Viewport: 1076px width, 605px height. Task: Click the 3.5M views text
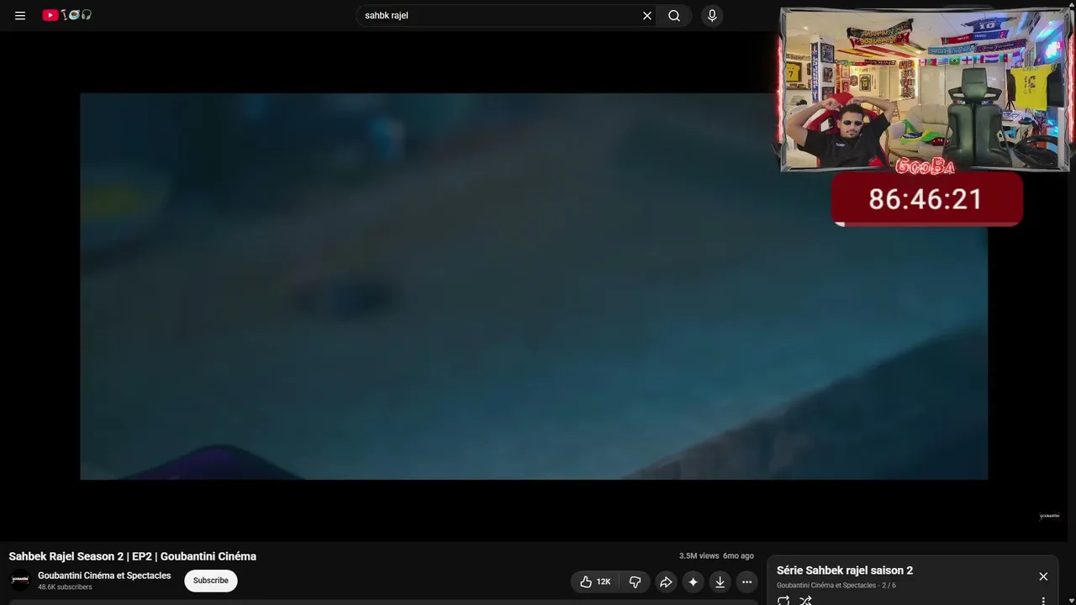point(699,556)
